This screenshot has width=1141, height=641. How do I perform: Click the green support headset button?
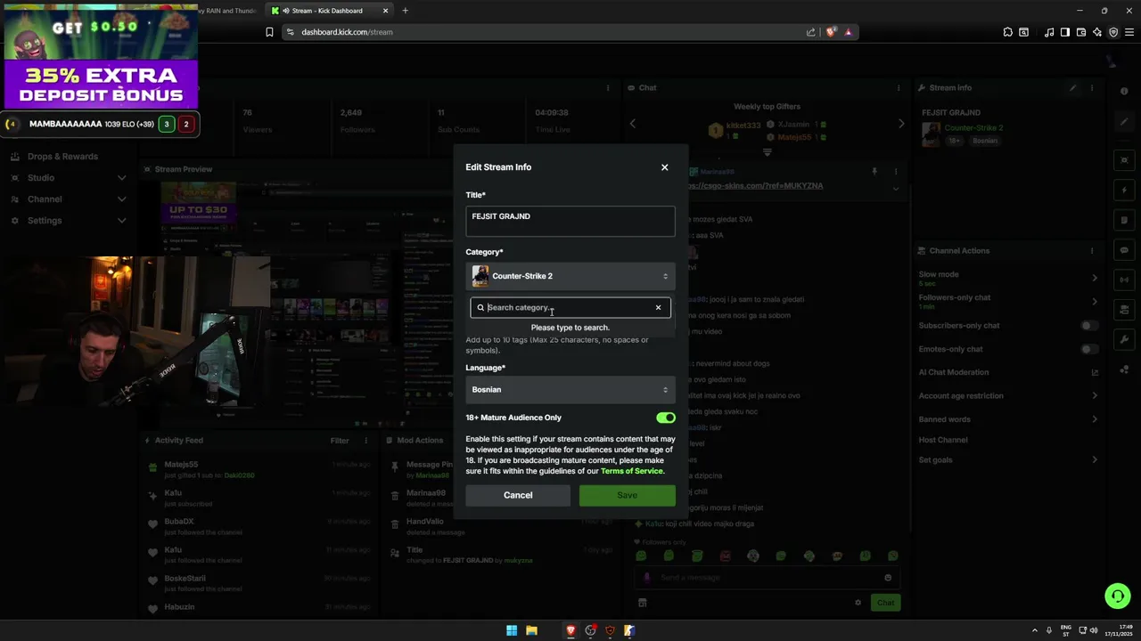tap(1118, 596)
